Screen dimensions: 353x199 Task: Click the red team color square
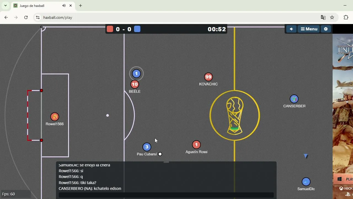point(110,29)
